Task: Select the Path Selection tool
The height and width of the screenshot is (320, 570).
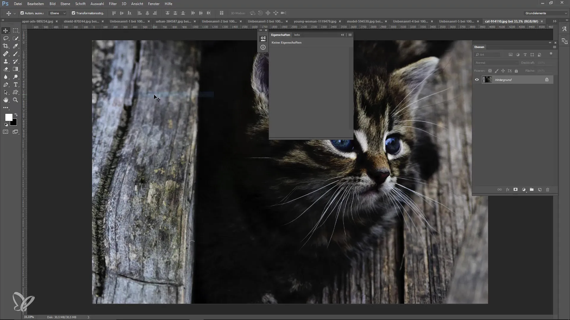Action: [6, 92]
